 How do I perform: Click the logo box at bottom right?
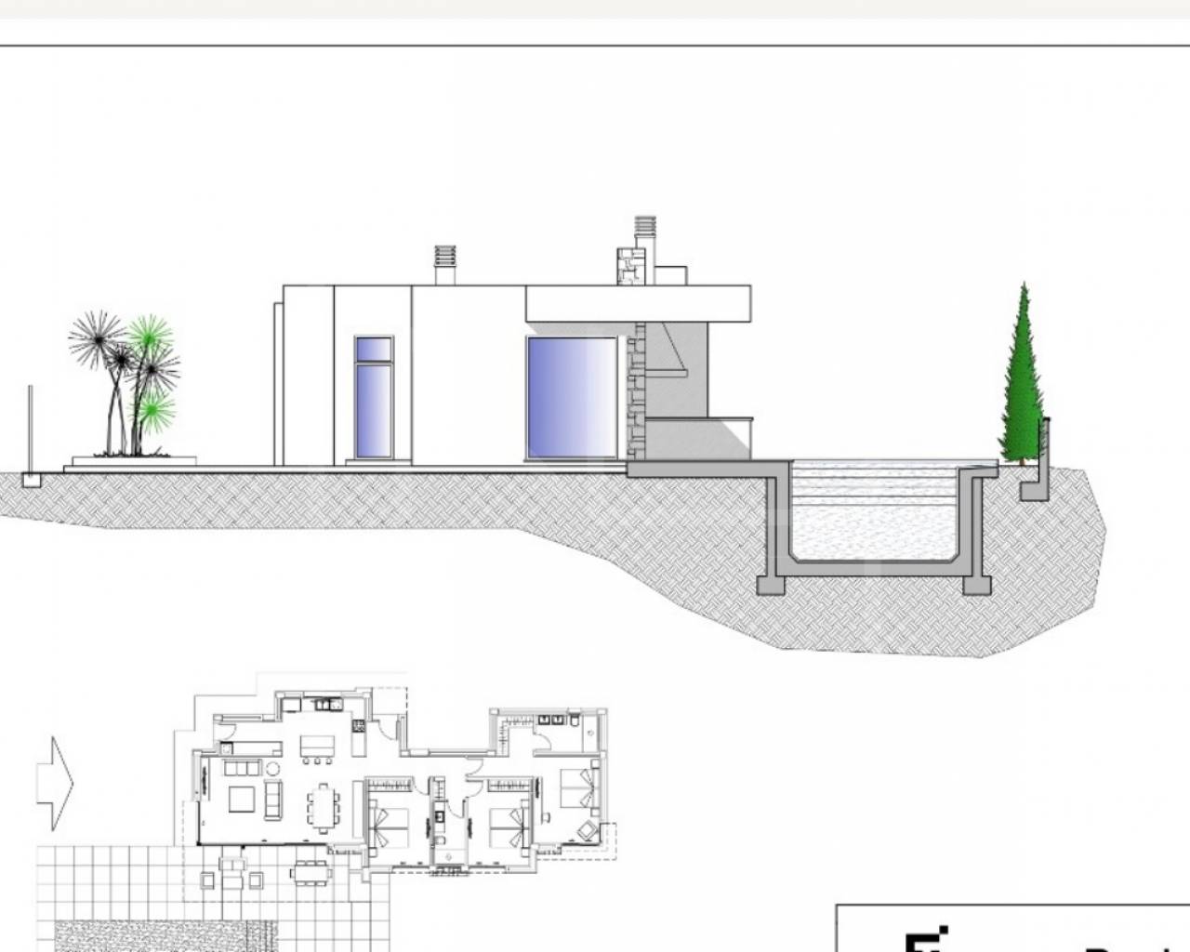(1013, 928)
